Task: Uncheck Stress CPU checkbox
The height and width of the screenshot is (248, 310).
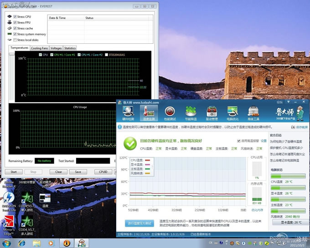Action: pos(15,16)
